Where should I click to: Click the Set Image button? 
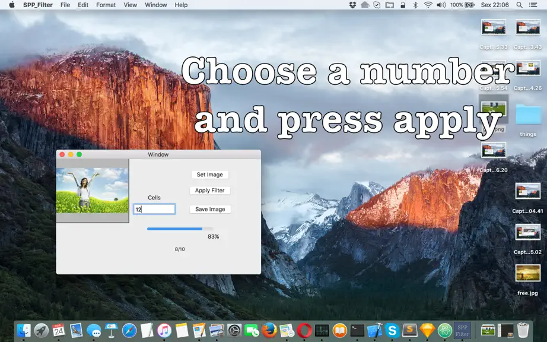209,175
